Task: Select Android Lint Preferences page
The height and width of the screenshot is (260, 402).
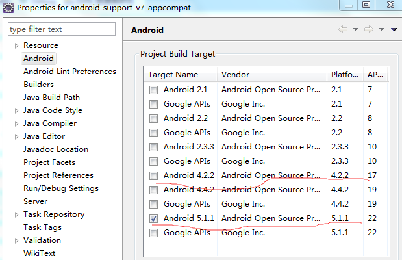Action: [69, 71]
